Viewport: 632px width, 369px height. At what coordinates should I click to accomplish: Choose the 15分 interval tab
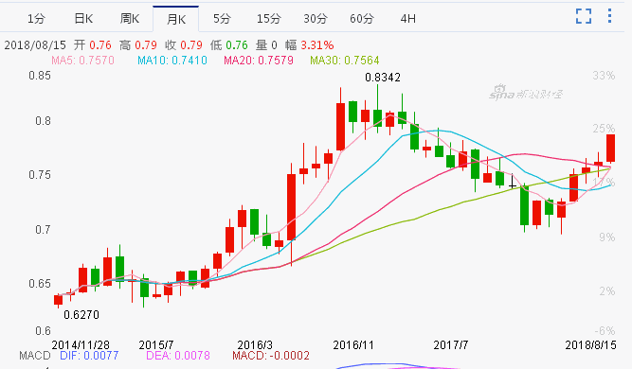(x=268, y=19)
